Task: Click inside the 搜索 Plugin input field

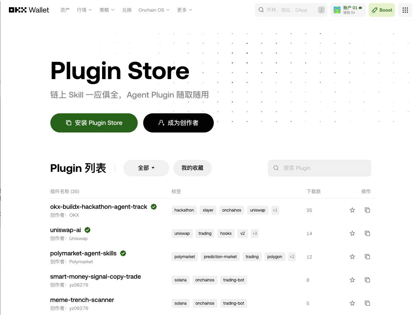Action: (319, 168)
